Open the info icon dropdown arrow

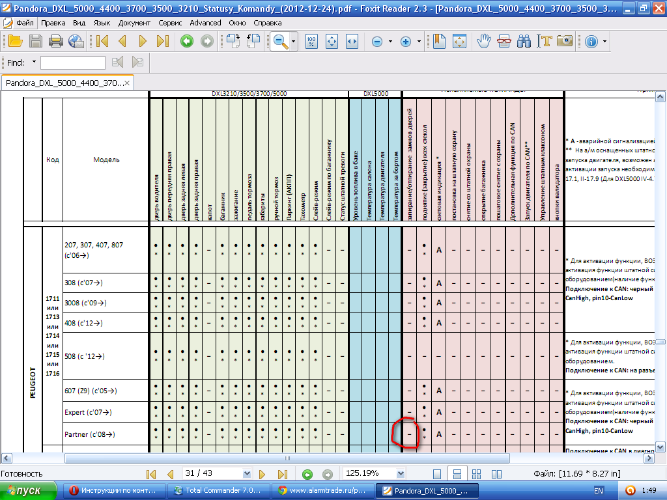(x=604, y=42)
